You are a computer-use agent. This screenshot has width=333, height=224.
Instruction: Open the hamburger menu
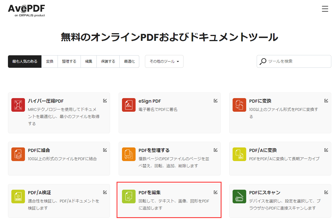coord(325,9)
